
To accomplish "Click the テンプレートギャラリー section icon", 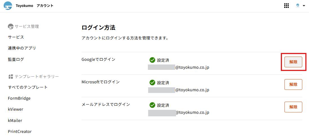I will [11, 76].
